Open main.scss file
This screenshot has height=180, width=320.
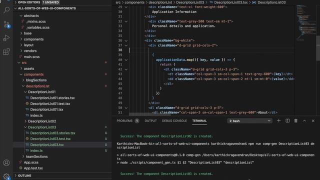point(31,56)
